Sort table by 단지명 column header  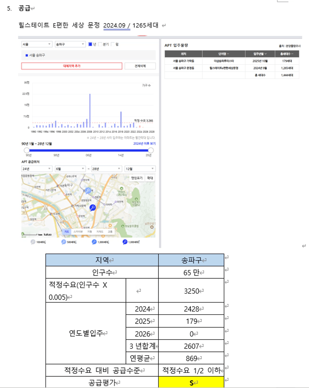(x=224, y=54)
